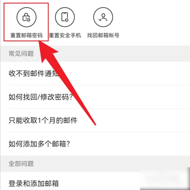The image size is (190, 190).
Task: Open the 如何添加多个邮箱? question
Action: pyautogui.click(x=95, y=144)
